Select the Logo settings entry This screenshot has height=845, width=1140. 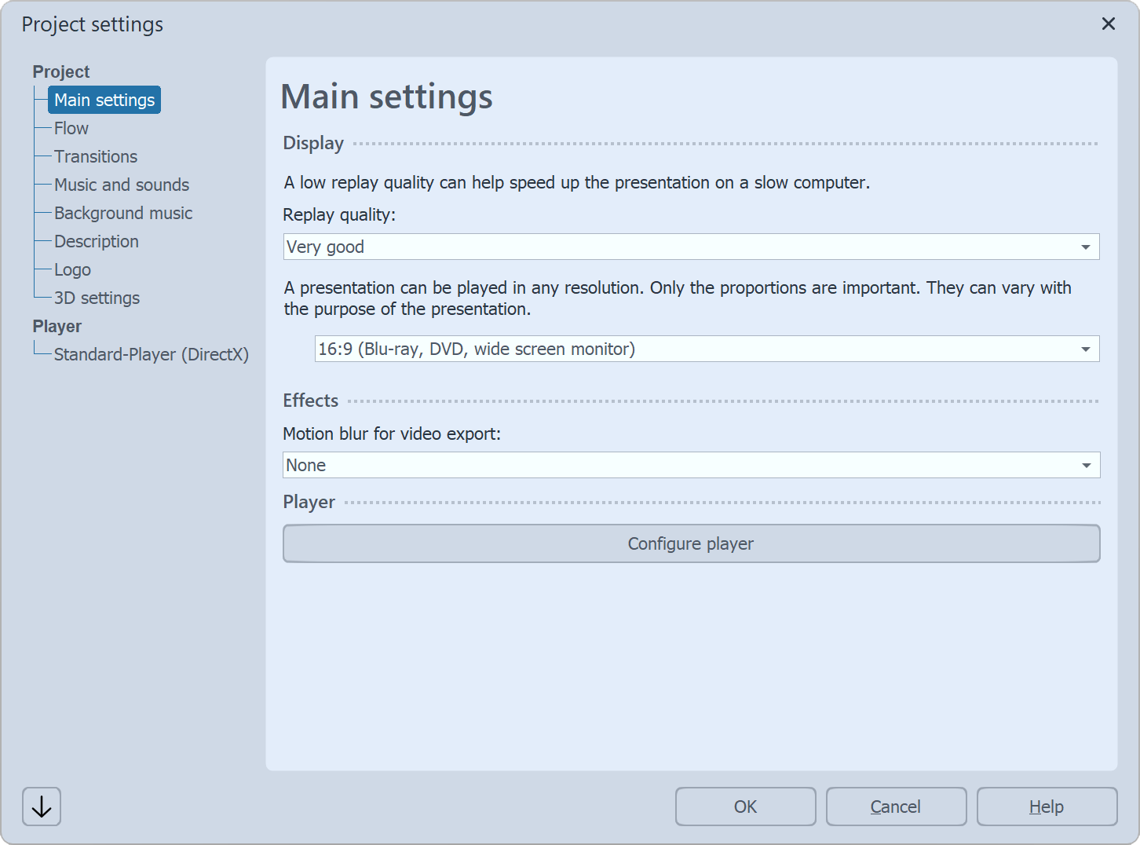tap(72, 269)
